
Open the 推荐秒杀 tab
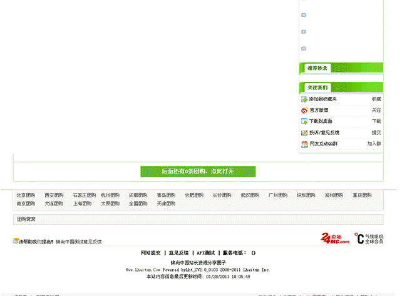click(317, 68)
